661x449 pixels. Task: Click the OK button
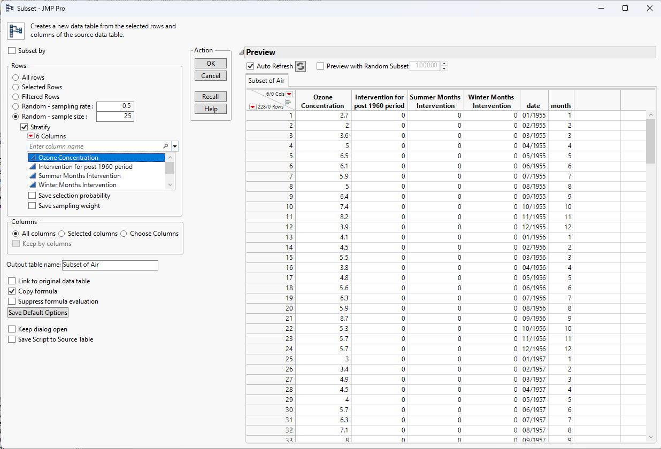[x=211, y=63]
